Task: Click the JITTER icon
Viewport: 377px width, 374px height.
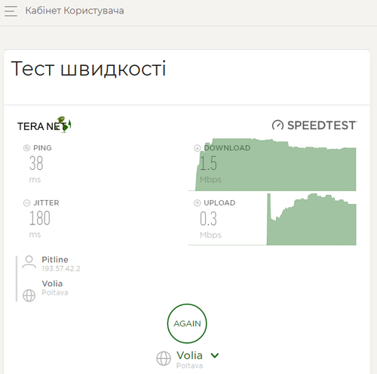Action: [x=26, y=202]
